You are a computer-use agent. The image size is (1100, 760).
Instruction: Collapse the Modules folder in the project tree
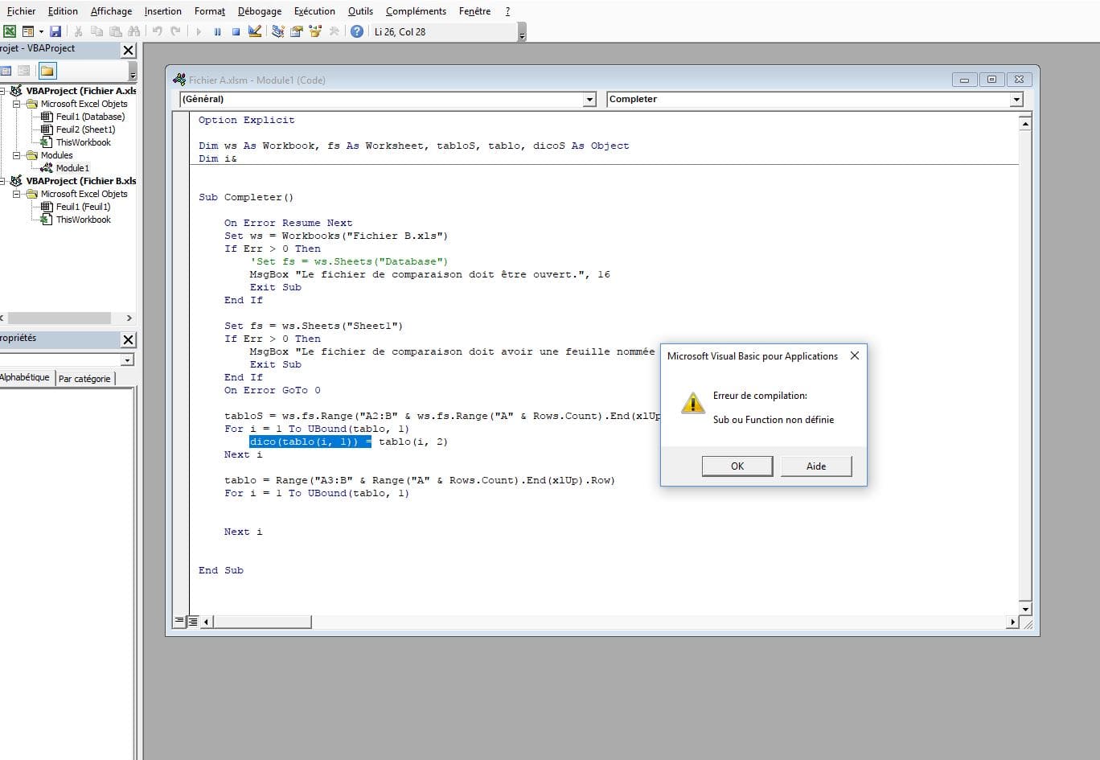[16, 155]
